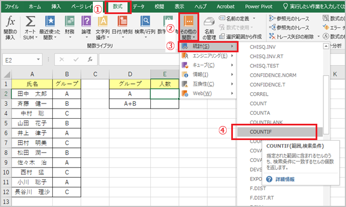Open the Web(W) submenu
The image size is (346, 207).
tap(208, 93)
